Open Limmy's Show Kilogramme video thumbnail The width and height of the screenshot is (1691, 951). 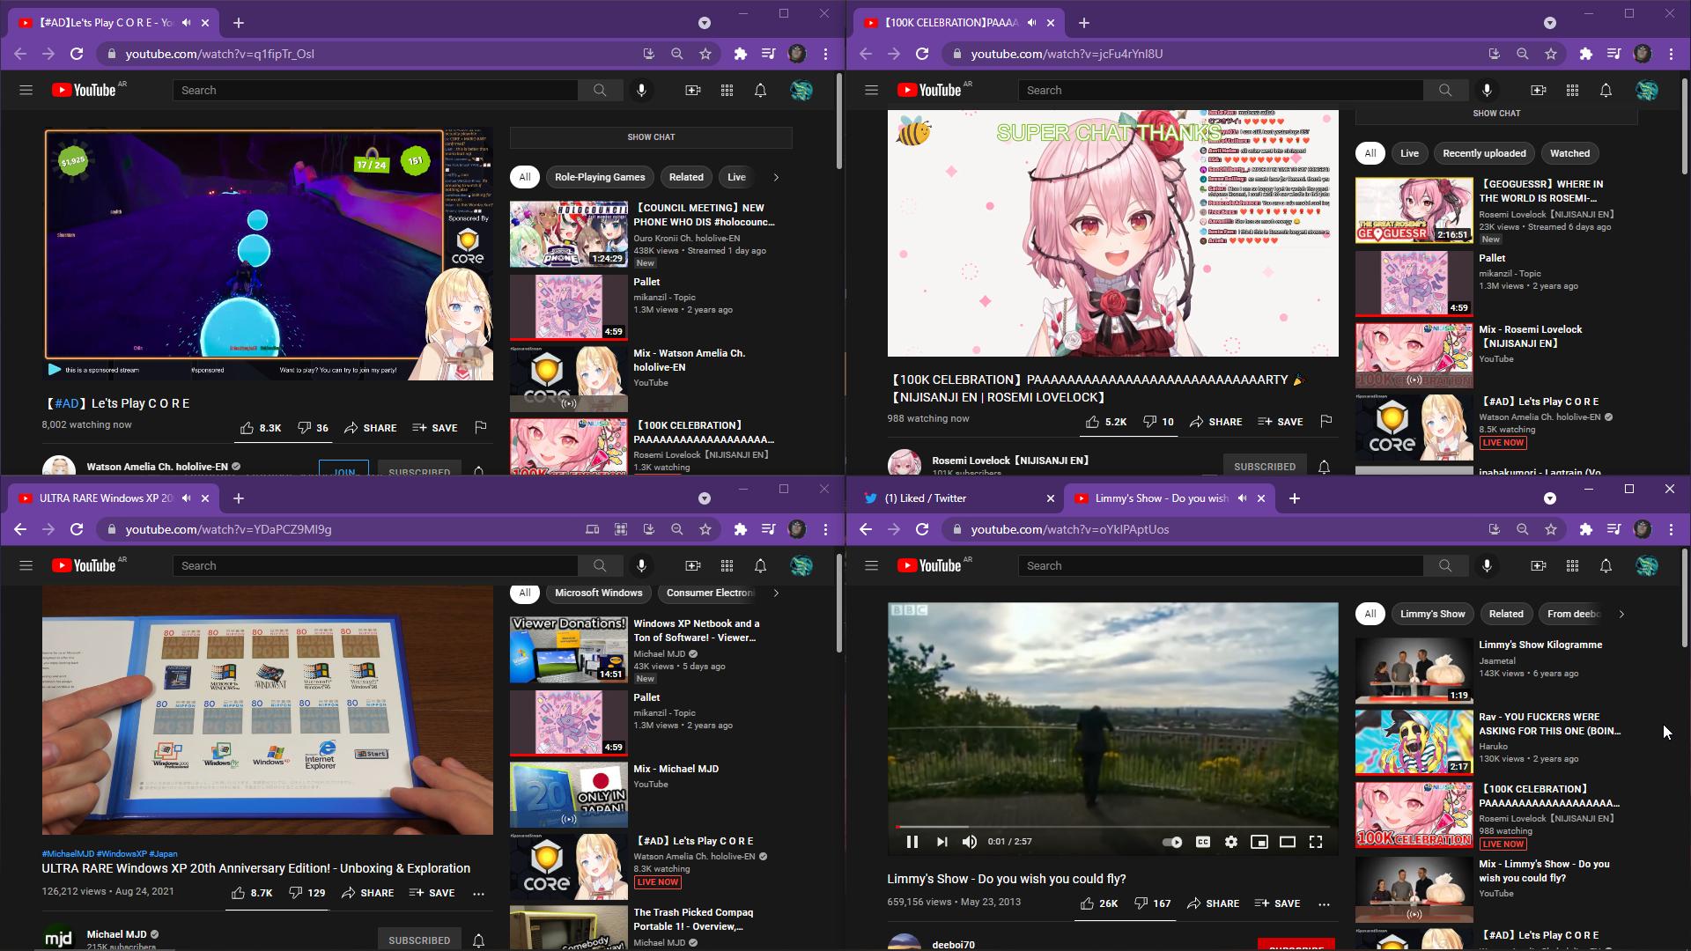[x=1414, y=670]
